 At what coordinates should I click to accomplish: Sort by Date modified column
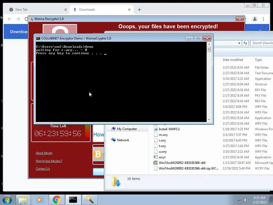(x=233, y=60)
